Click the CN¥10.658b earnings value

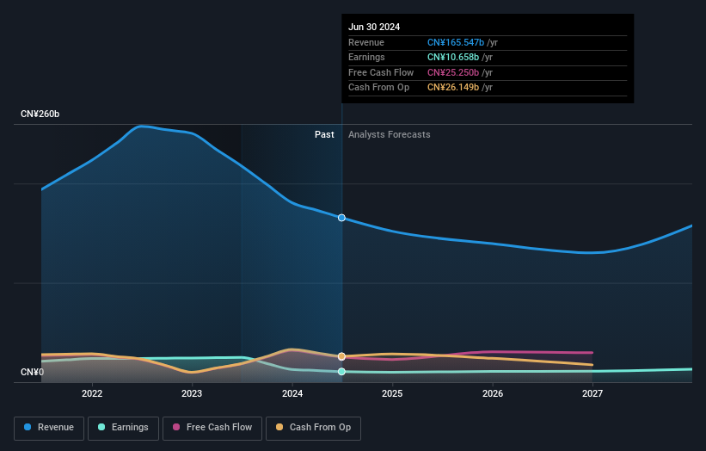[x=453, y=57]
